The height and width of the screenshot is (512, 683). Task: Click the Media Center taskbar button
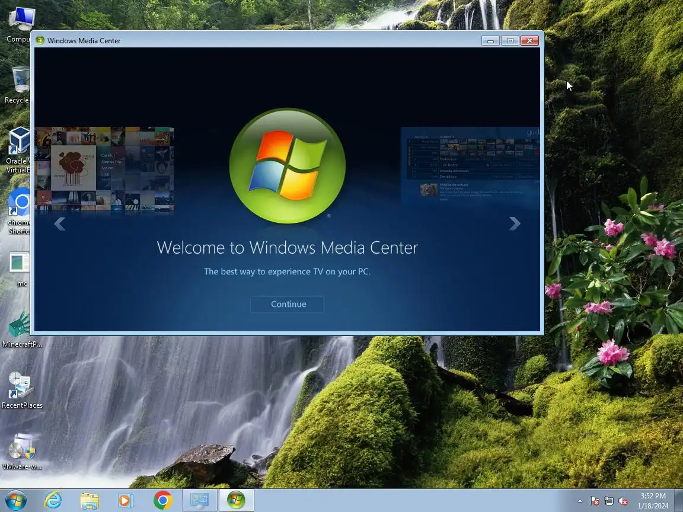pos(236,500)
